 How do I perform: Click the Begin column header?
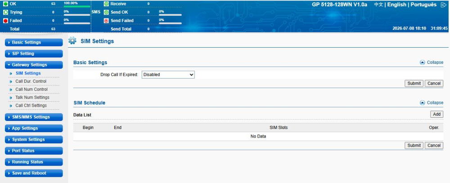88,128
